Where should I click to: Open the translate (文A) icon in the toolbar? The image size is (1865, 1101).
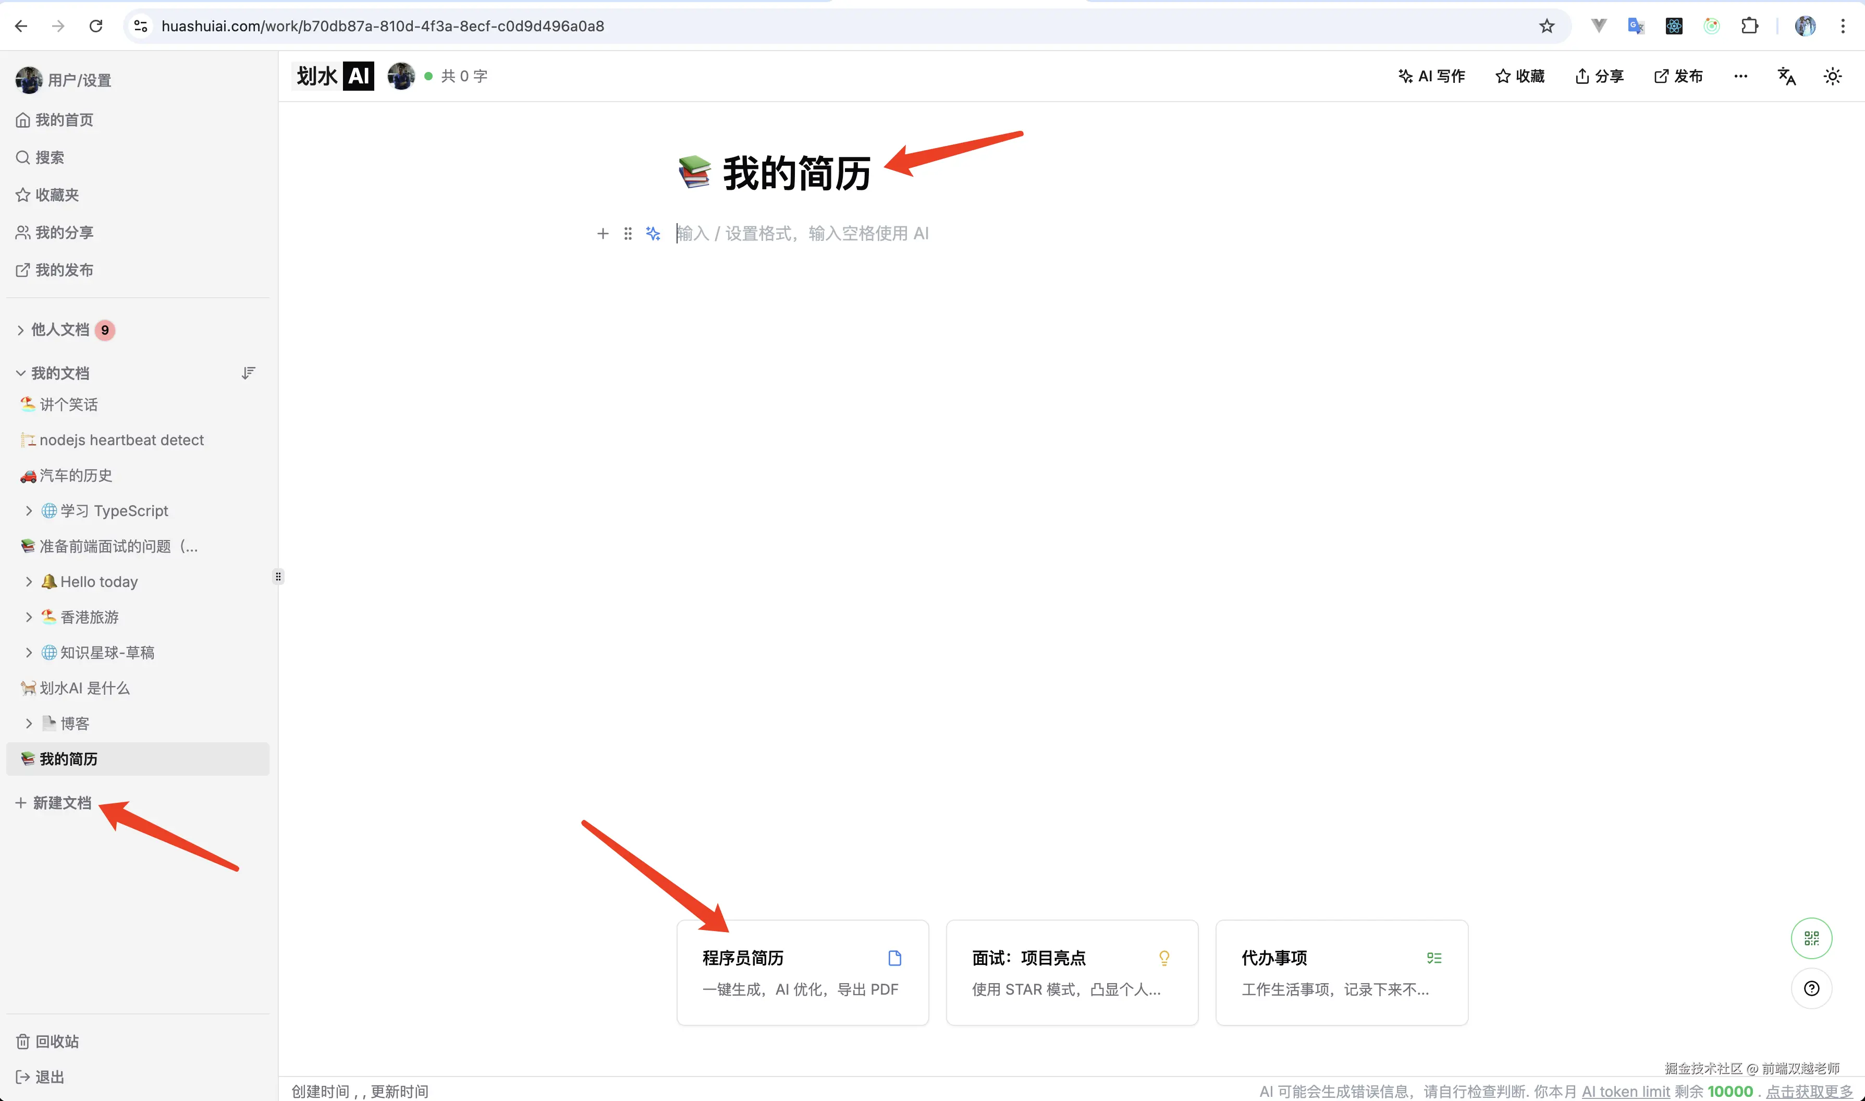tap(1787, 76)
